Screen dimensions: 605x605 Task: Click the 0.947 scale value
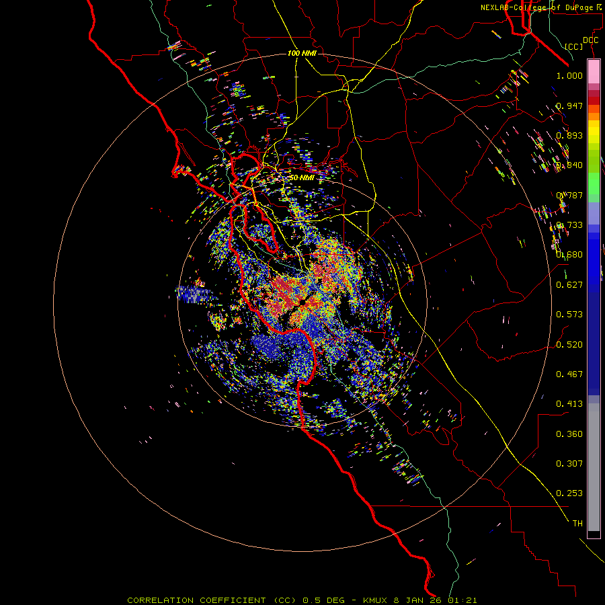[569, 106]
